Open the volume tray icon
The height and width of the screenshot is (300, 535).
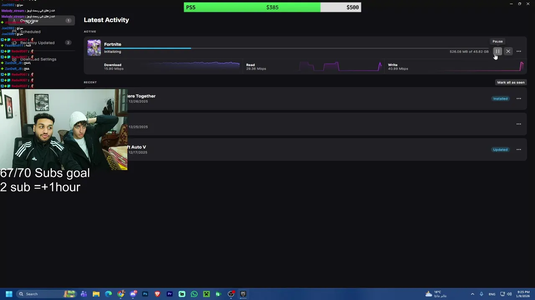point(509,294)
